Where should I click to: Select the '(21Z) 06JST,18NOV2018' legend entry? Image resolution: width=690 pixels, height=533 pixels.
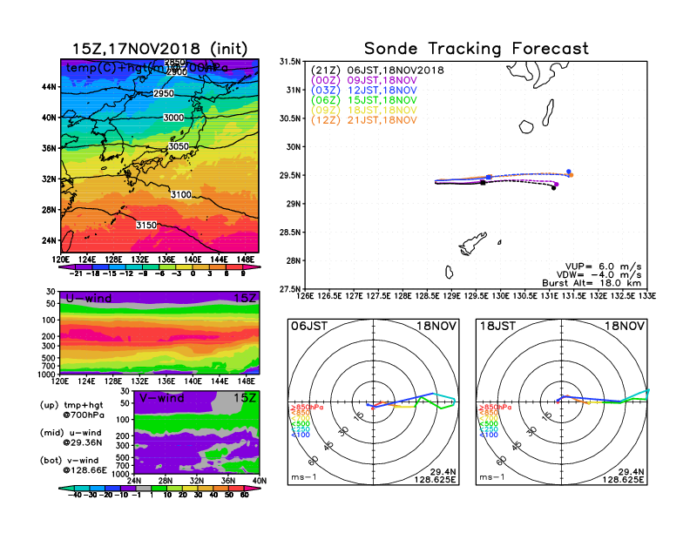tap(377, 70)
